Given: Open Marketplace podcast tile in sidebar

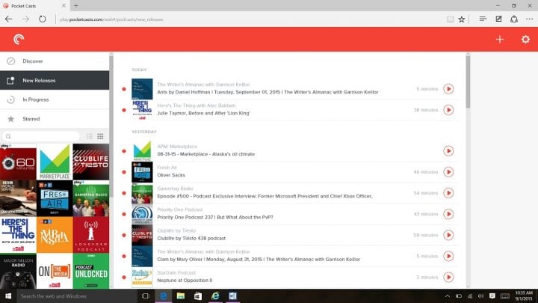Looking at the screenshot, I should click(55, 162).
